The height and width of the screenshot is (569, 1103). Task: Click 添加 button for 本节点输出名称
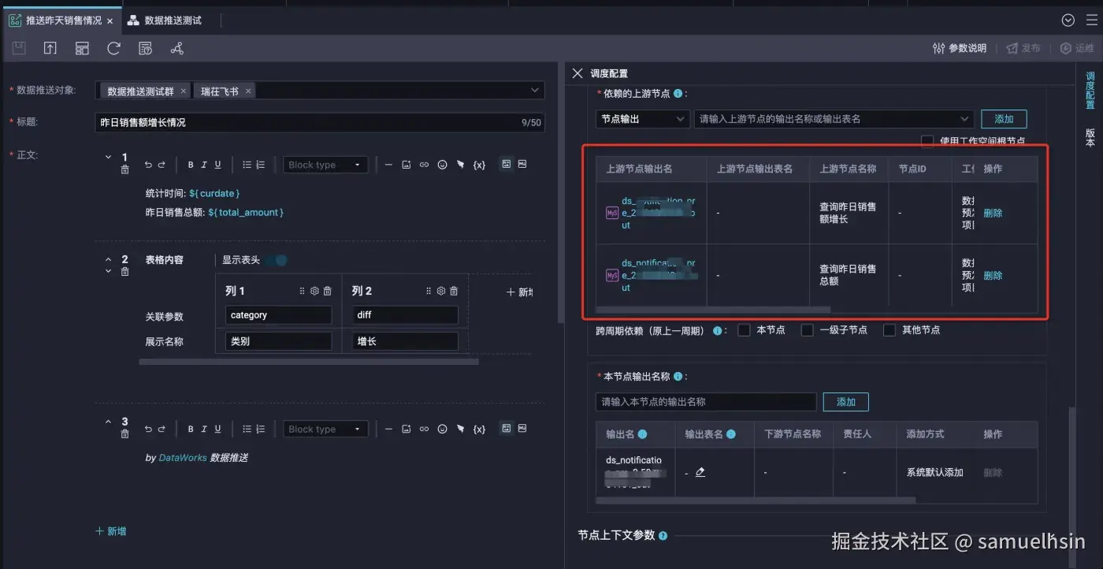(846, 402)
